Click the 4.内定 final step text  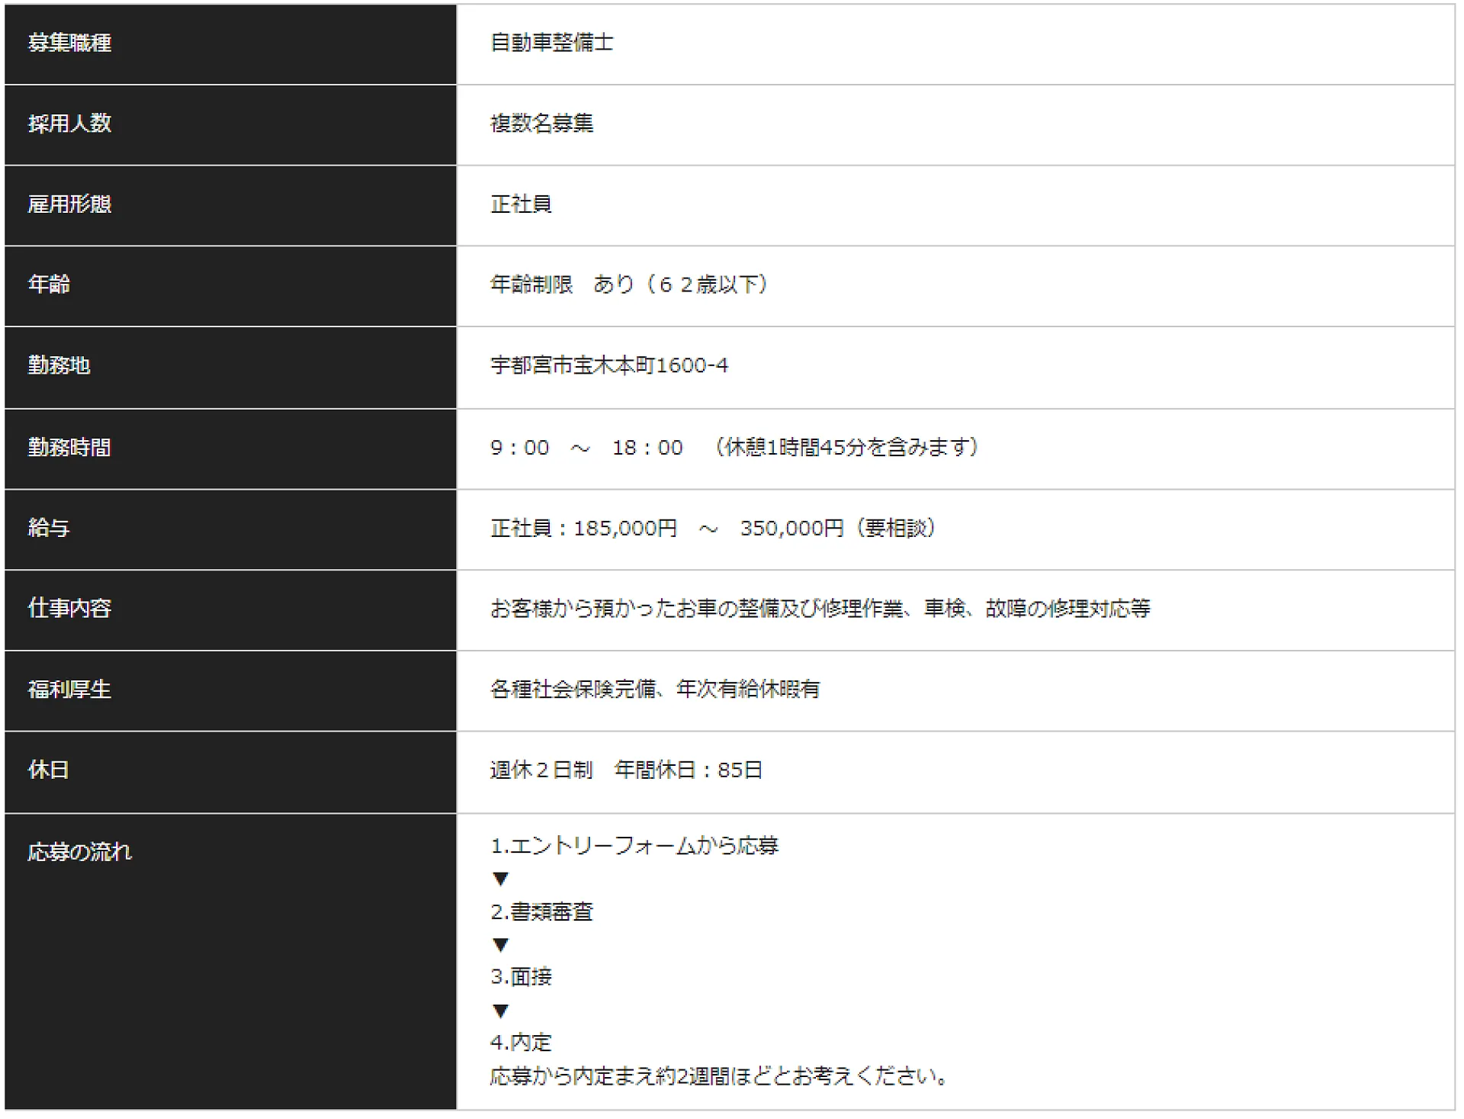(521, 1042)
